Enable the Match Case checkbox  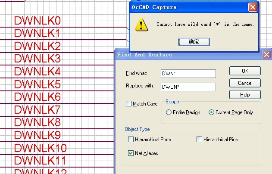coord(129,104)
